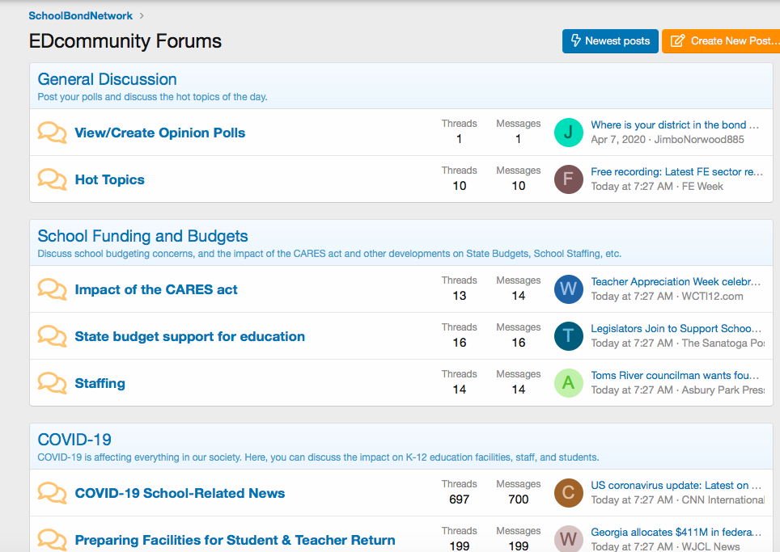
Task: Click the CNN International username
Action: [723, 500]
